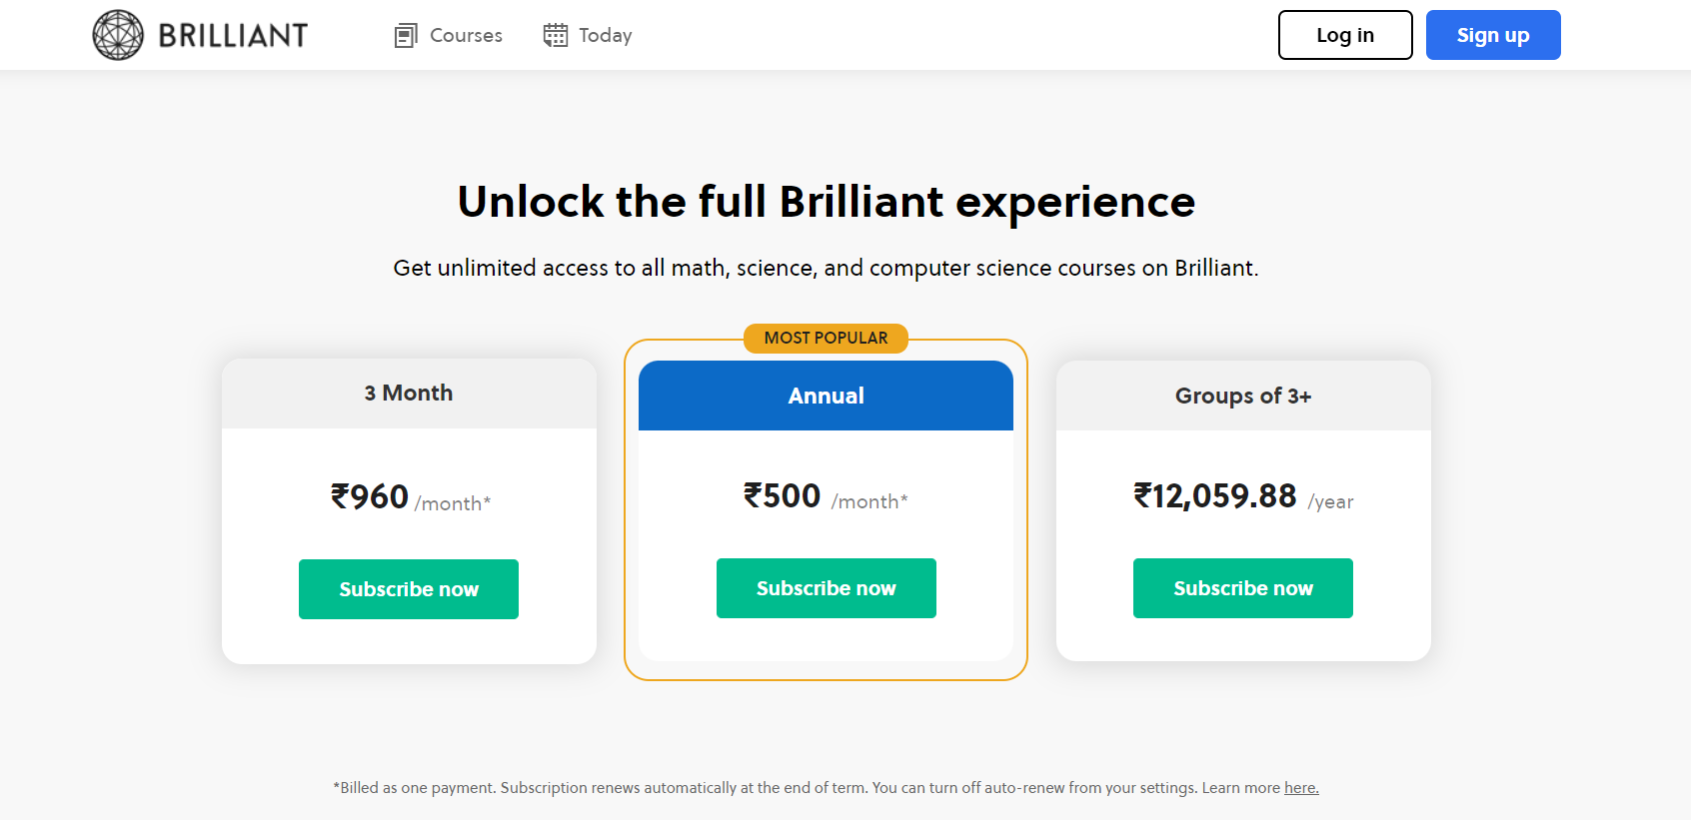The width and height of the screenshot is (1691, 820).
Task: Click the Courses book icon
Action: point(406,36)
